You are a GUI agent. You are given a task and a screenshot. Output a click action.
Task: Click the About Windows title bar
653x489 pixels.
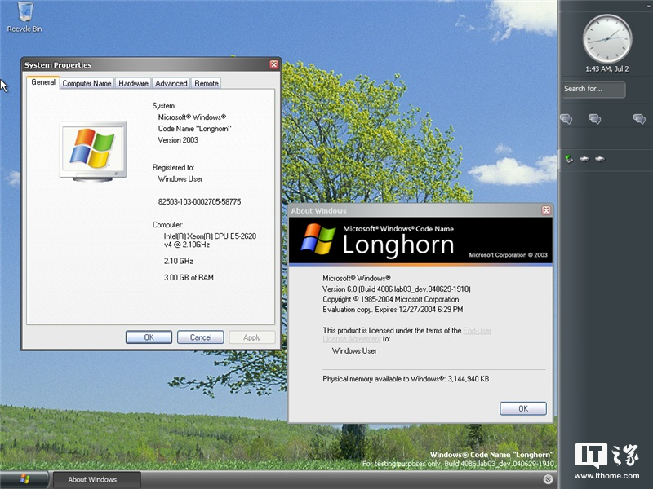point(415,210)
